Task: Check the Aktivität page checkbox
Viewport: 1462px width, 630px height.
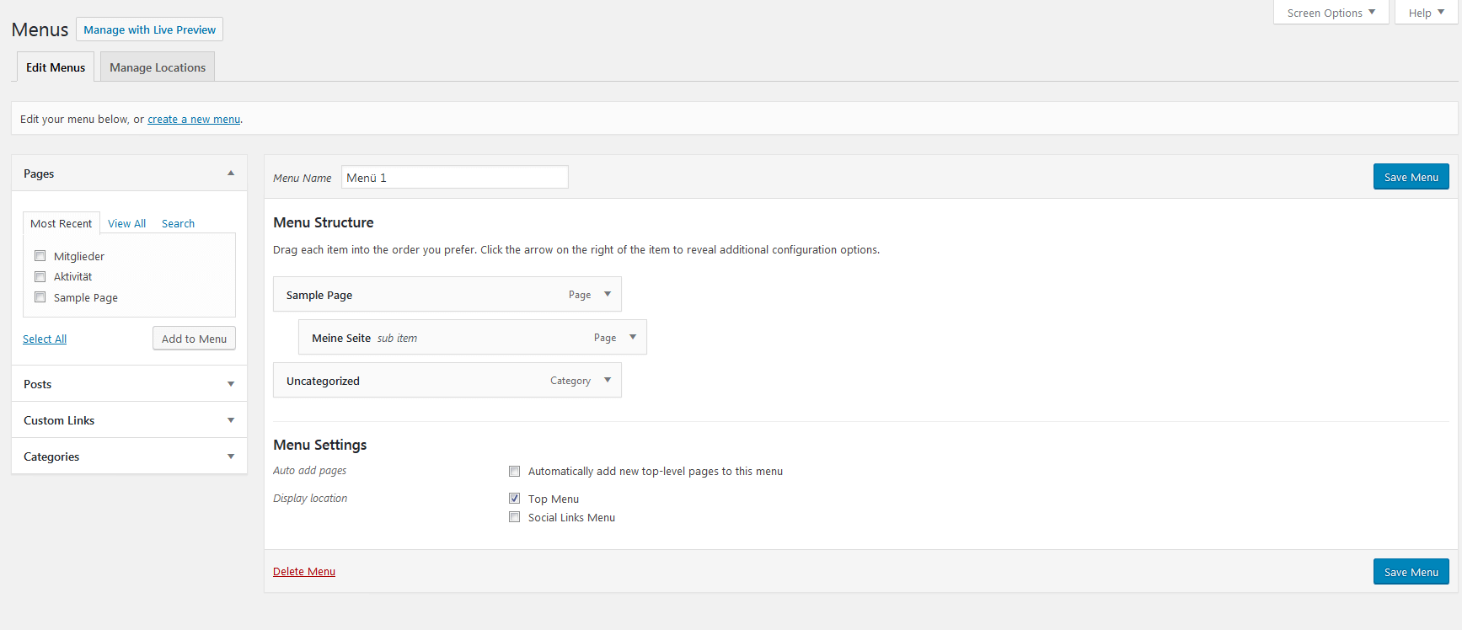Action: click(40, 276)
